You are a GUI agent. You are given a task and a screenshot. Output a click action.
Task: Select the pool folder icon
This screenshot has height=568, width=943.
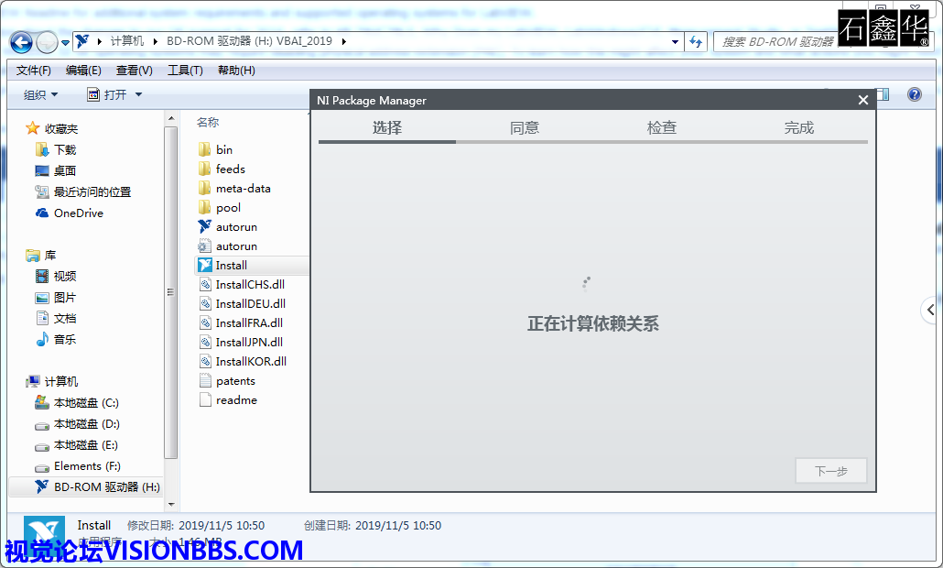tap(204, 207)
